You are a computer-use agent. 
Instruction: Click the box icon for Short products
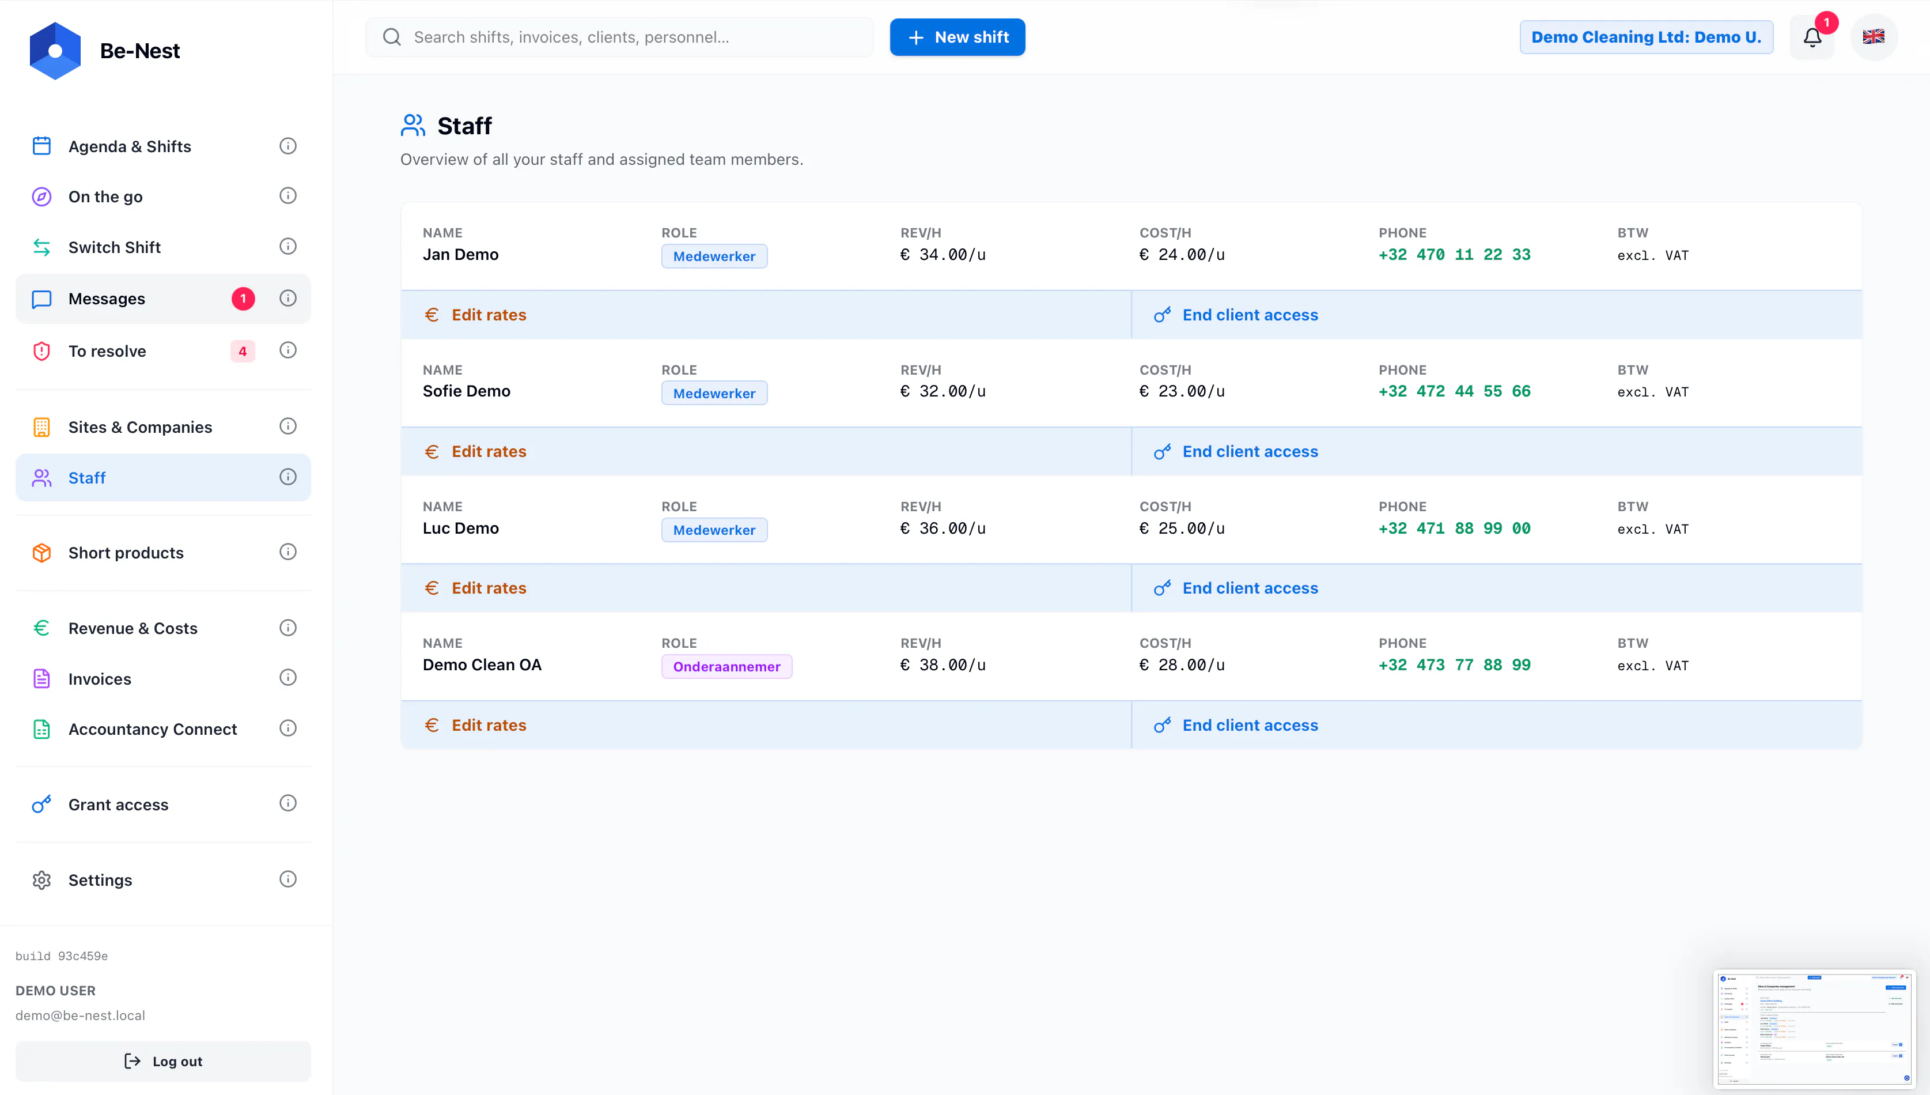(x=41, y=553)
